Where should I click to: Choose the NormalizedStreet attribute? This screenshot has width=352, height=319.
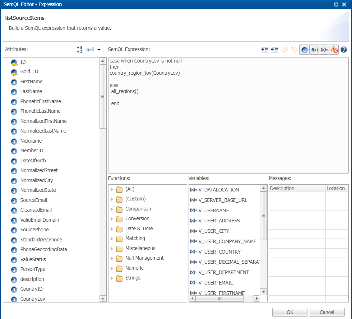pyautogui.click(x=39, y=171)
